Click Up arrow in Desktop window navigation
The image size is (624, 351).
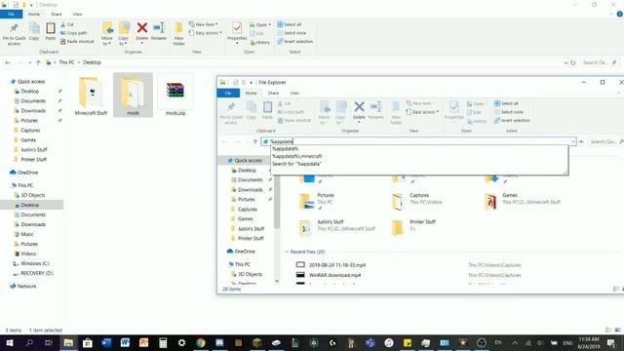click(38, 62)
